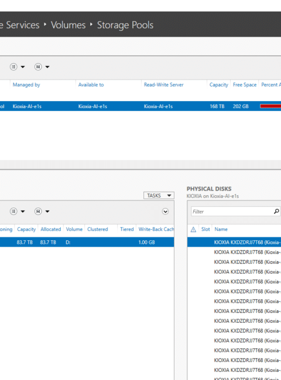The height and width of the screenshot is (380, 281).
Task: Click the 83.7 TB value under Allocated
Action: [x=48, y=243]
